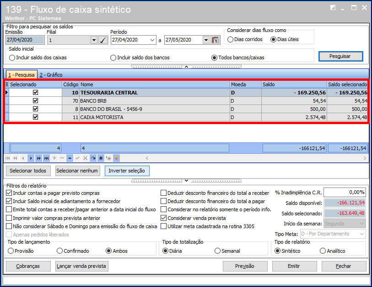The width and height of the screenshot is (372, 287).
Task: Switch to the 2 - Gráfico tab
Action: [x=51, y=75]
